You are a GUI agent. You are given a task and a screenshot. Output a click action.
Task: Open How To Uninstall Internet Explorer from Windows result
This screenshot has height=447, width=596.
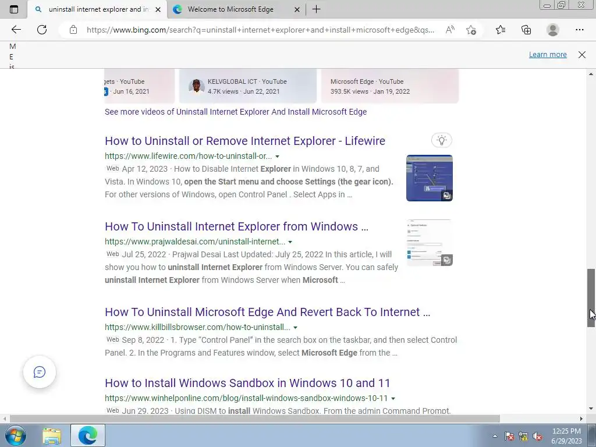pyautogui.click(x=236, y=226)
